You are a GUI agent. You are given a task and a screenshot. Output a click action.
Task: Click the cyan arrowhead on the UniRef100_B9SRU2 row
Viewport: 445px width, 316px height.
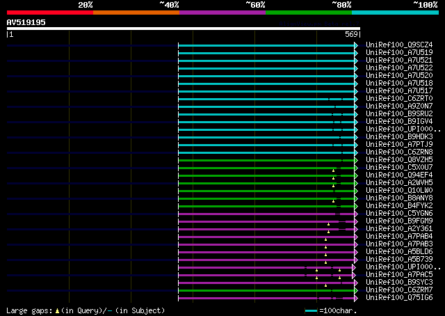(356, 115)
